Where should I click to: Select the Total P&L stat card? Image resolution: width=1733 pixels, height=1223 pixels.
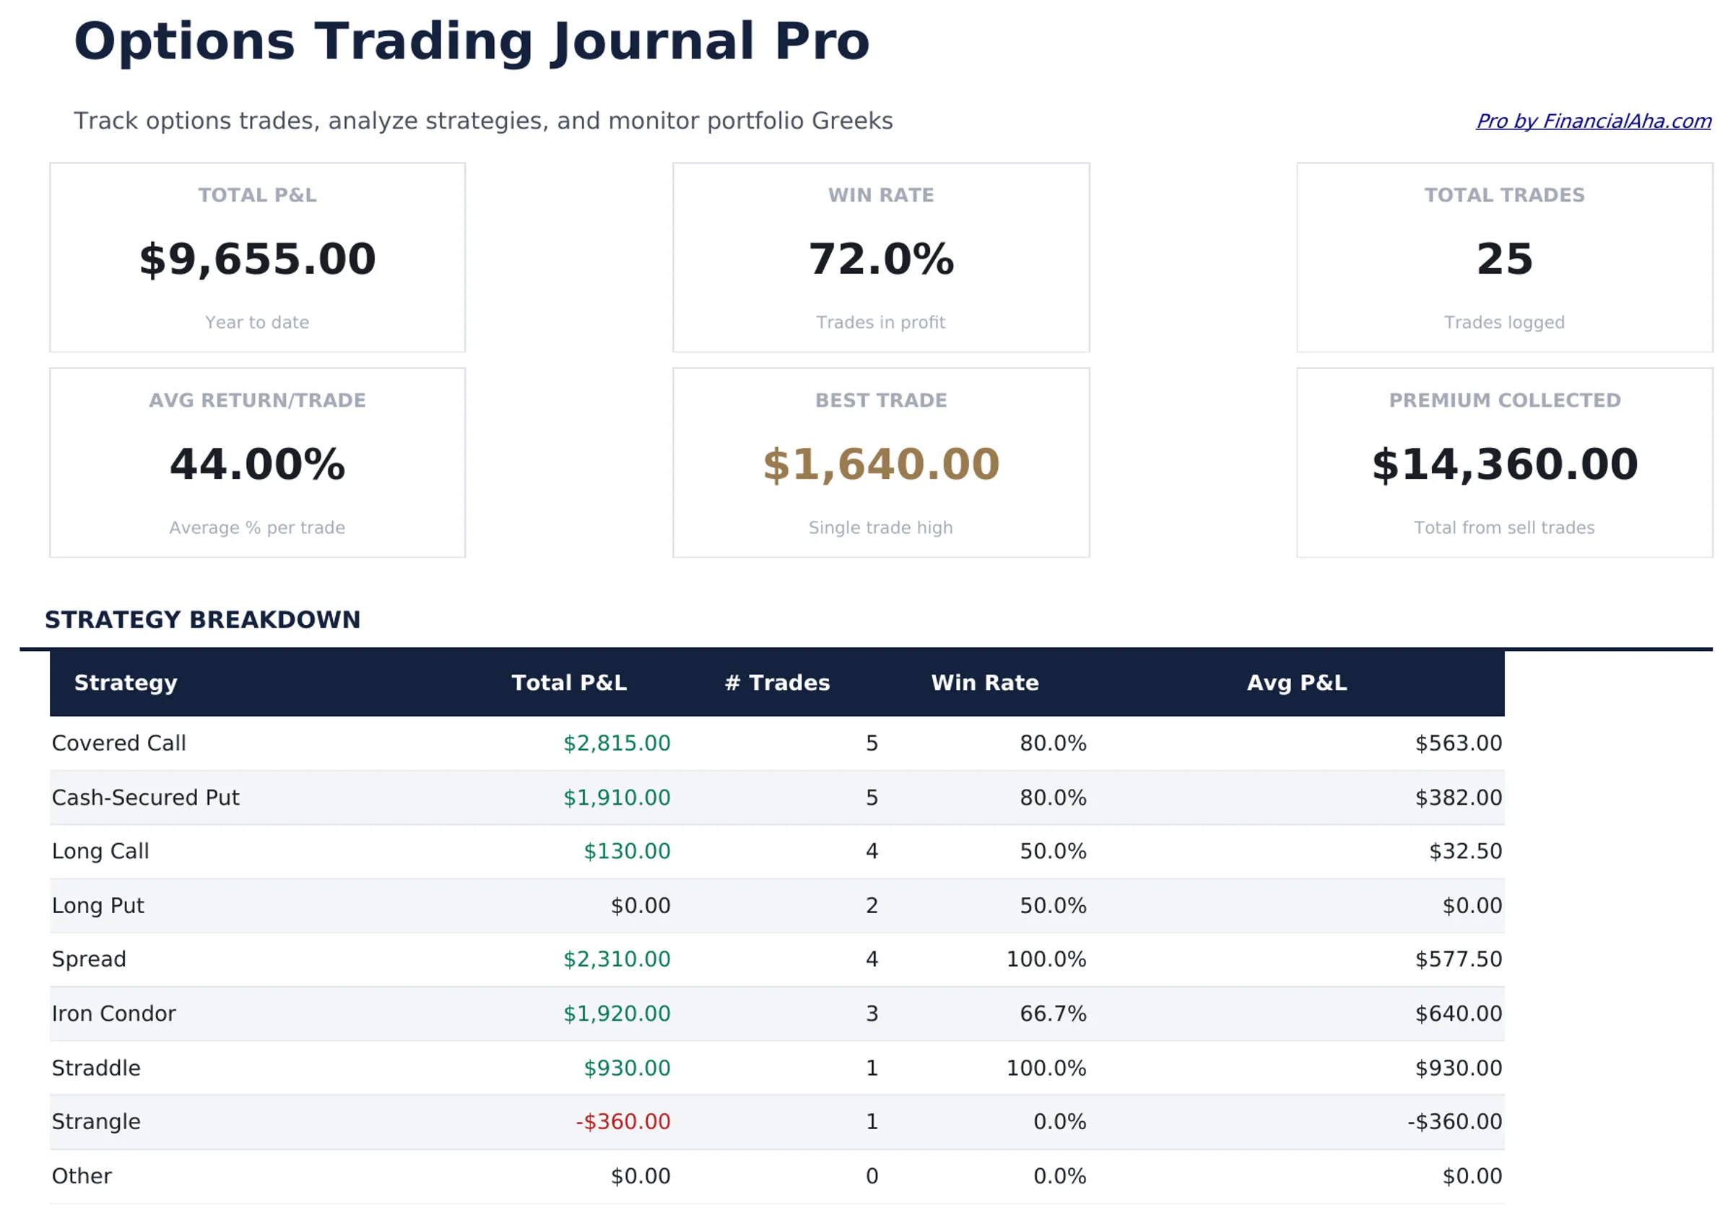click(x=256, y=256)
